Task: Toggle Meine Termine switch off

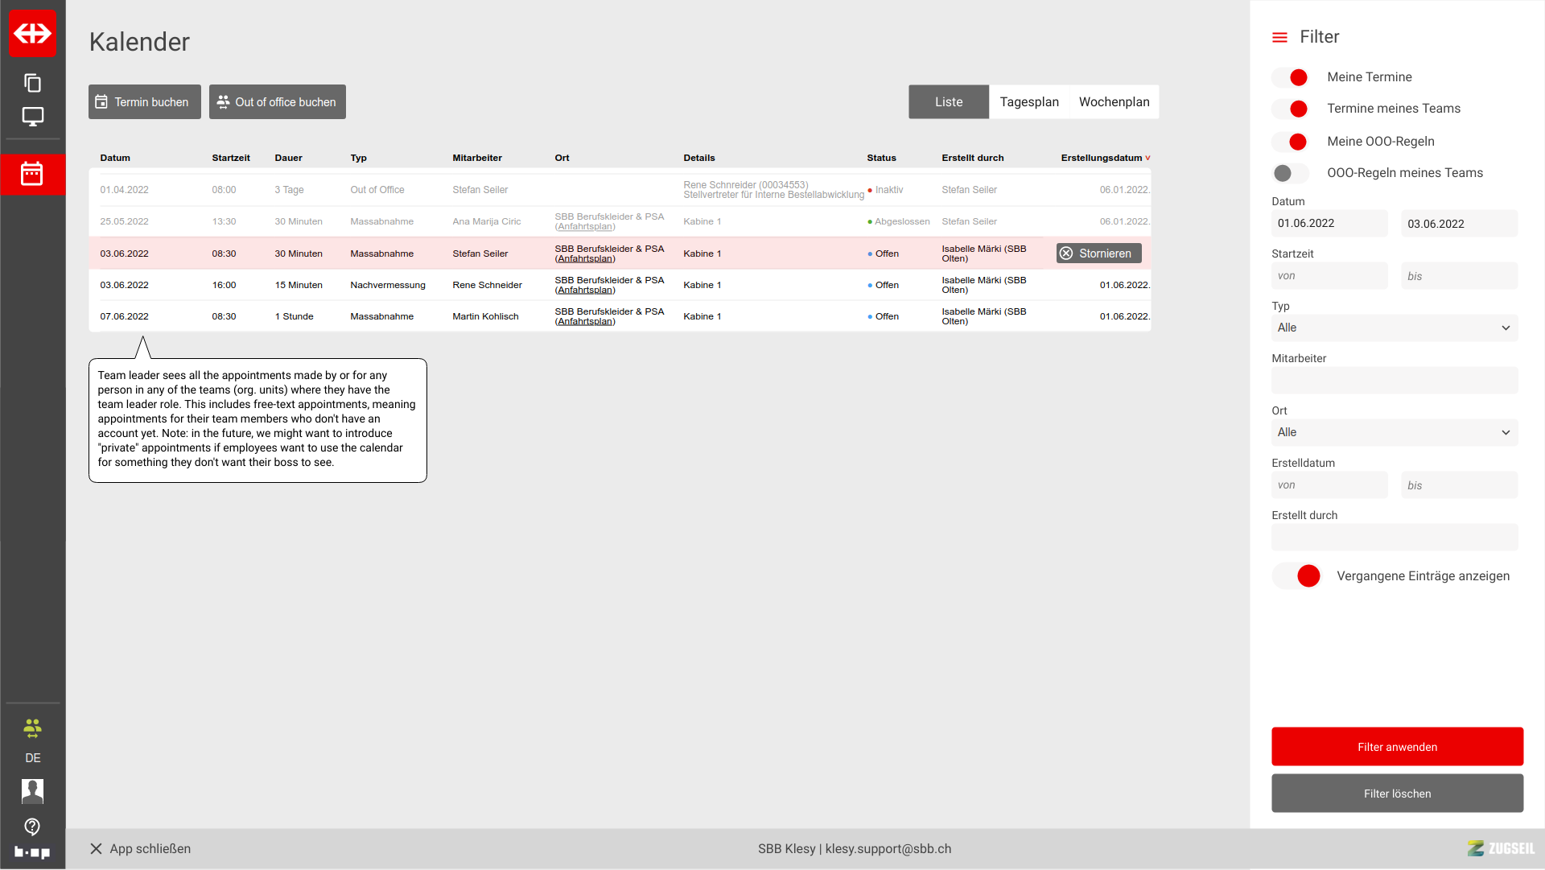Action: (x=1291, y=77)
